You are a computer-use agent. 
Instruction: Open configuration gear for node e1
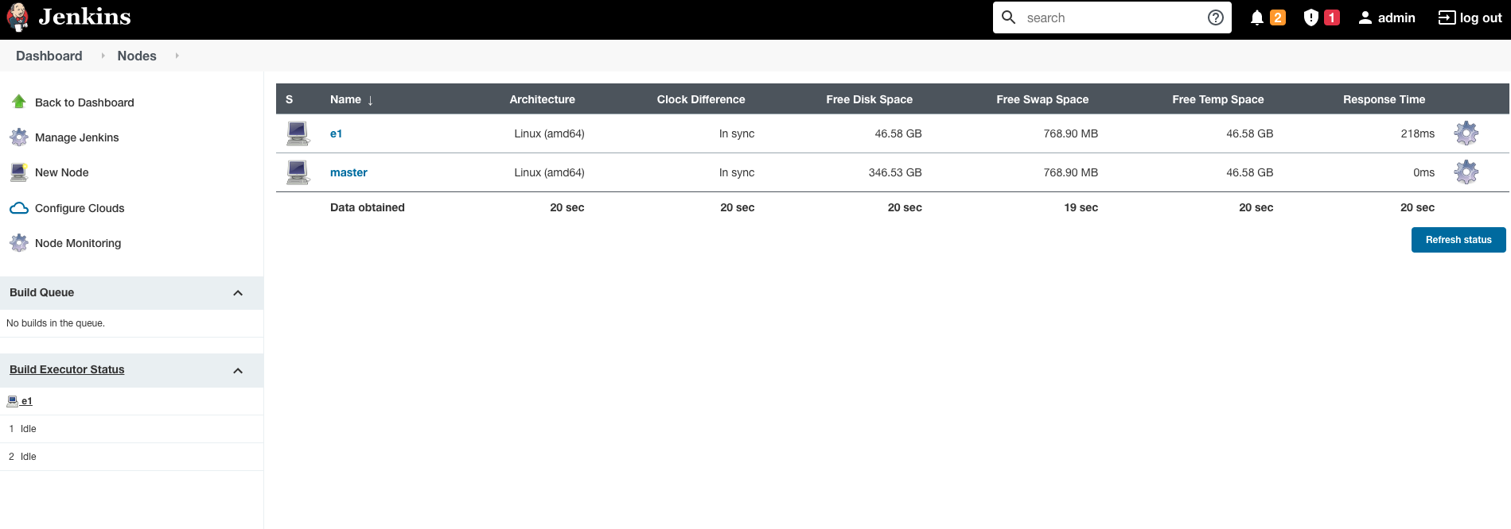pos(1466,133)
